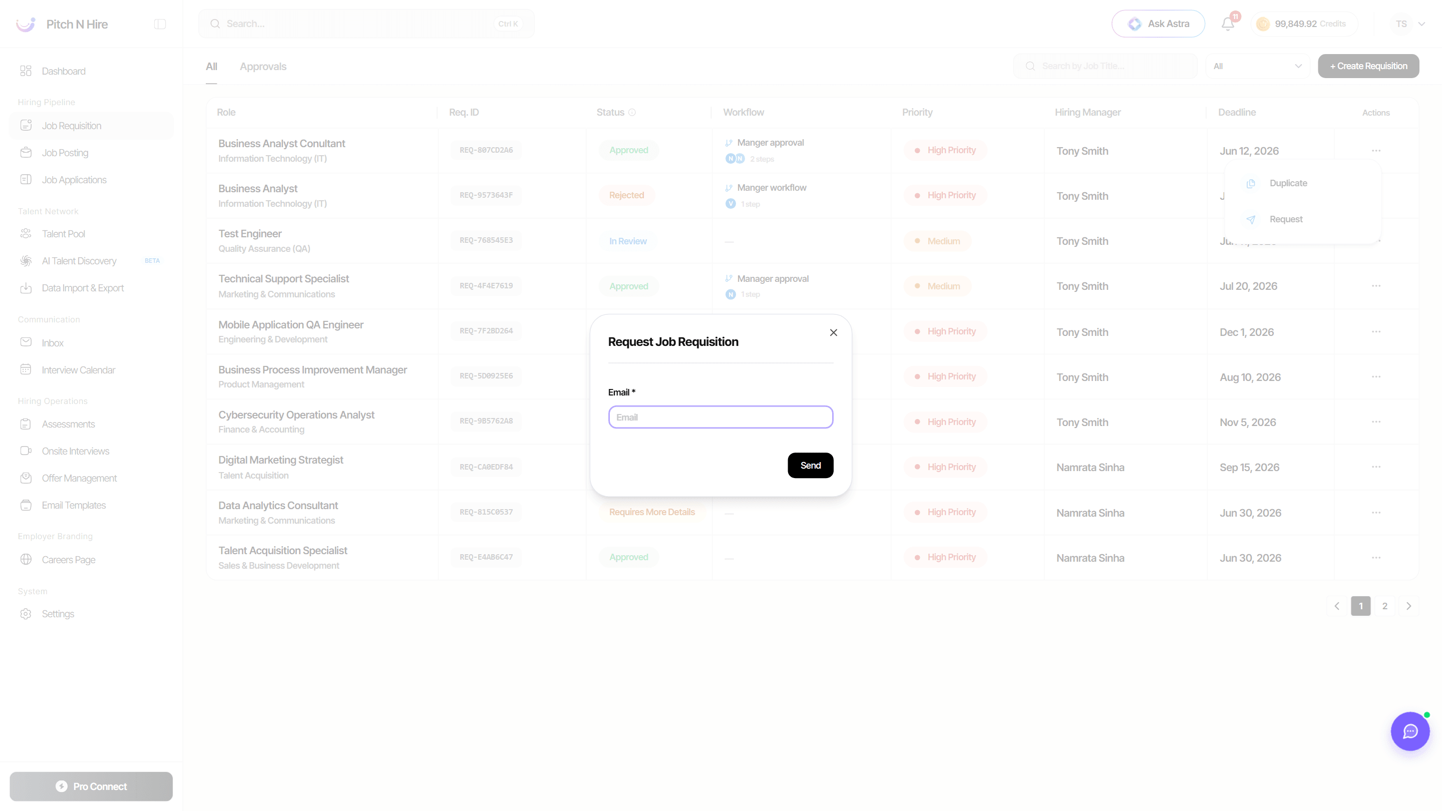The image size is (1442, 811).
Task: Open the support chat bubble
Action: tap(1410, 731)
